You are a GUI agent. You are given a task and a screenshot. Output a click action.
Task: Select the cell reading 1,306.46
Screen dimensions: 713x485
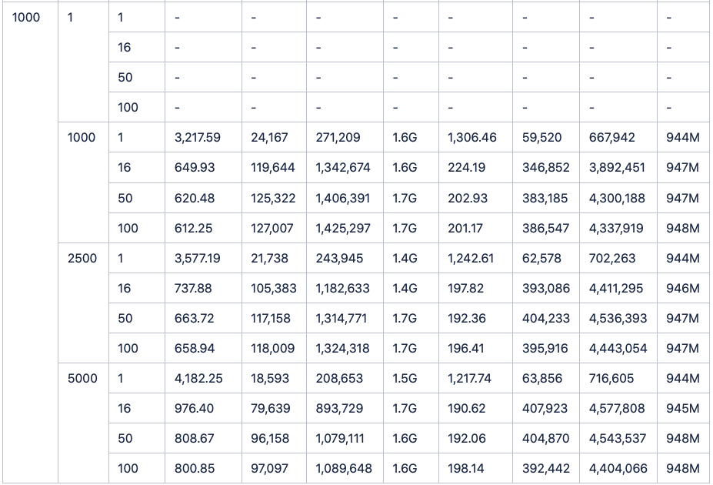pos(472,138)
